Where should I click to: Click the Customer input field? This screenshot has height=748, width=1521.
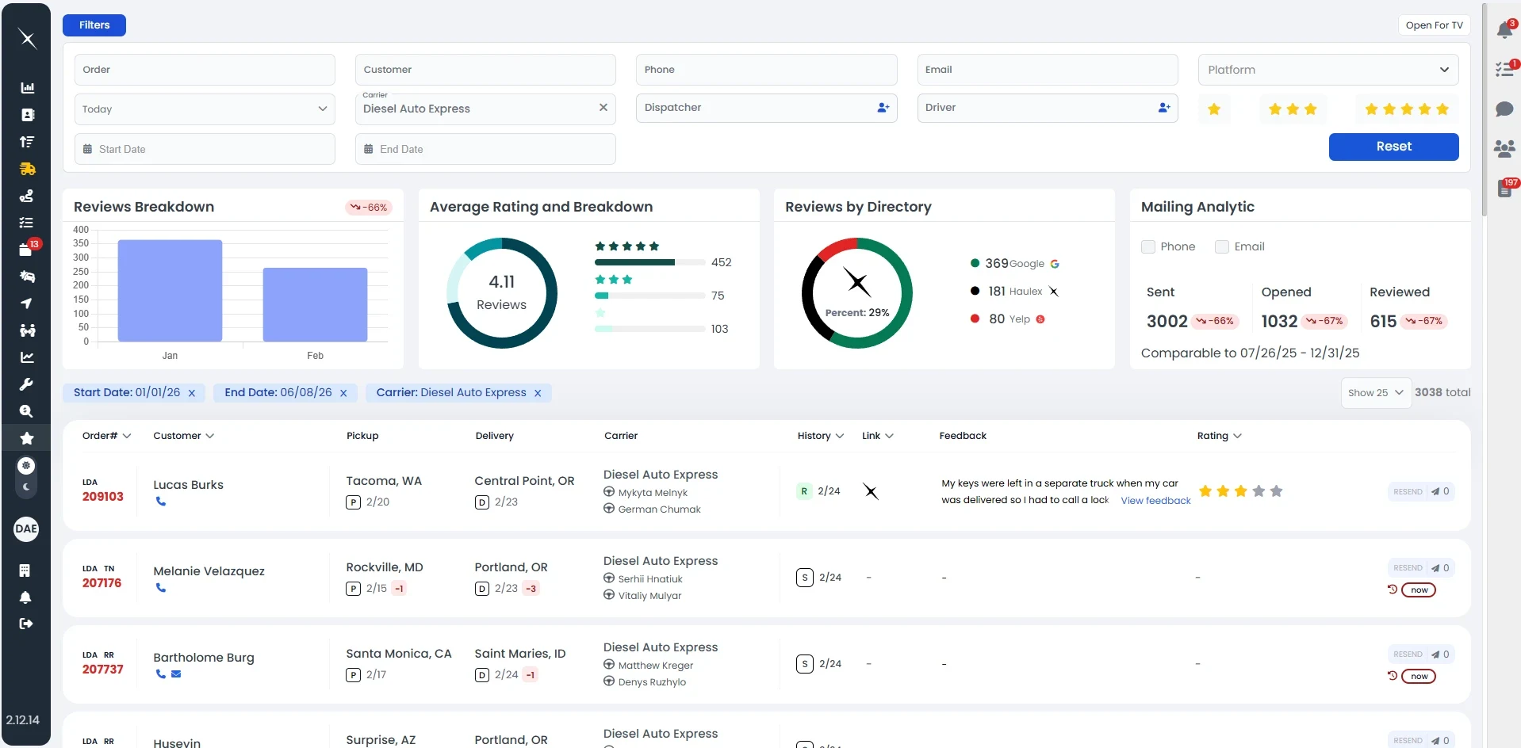click(485, 70)
